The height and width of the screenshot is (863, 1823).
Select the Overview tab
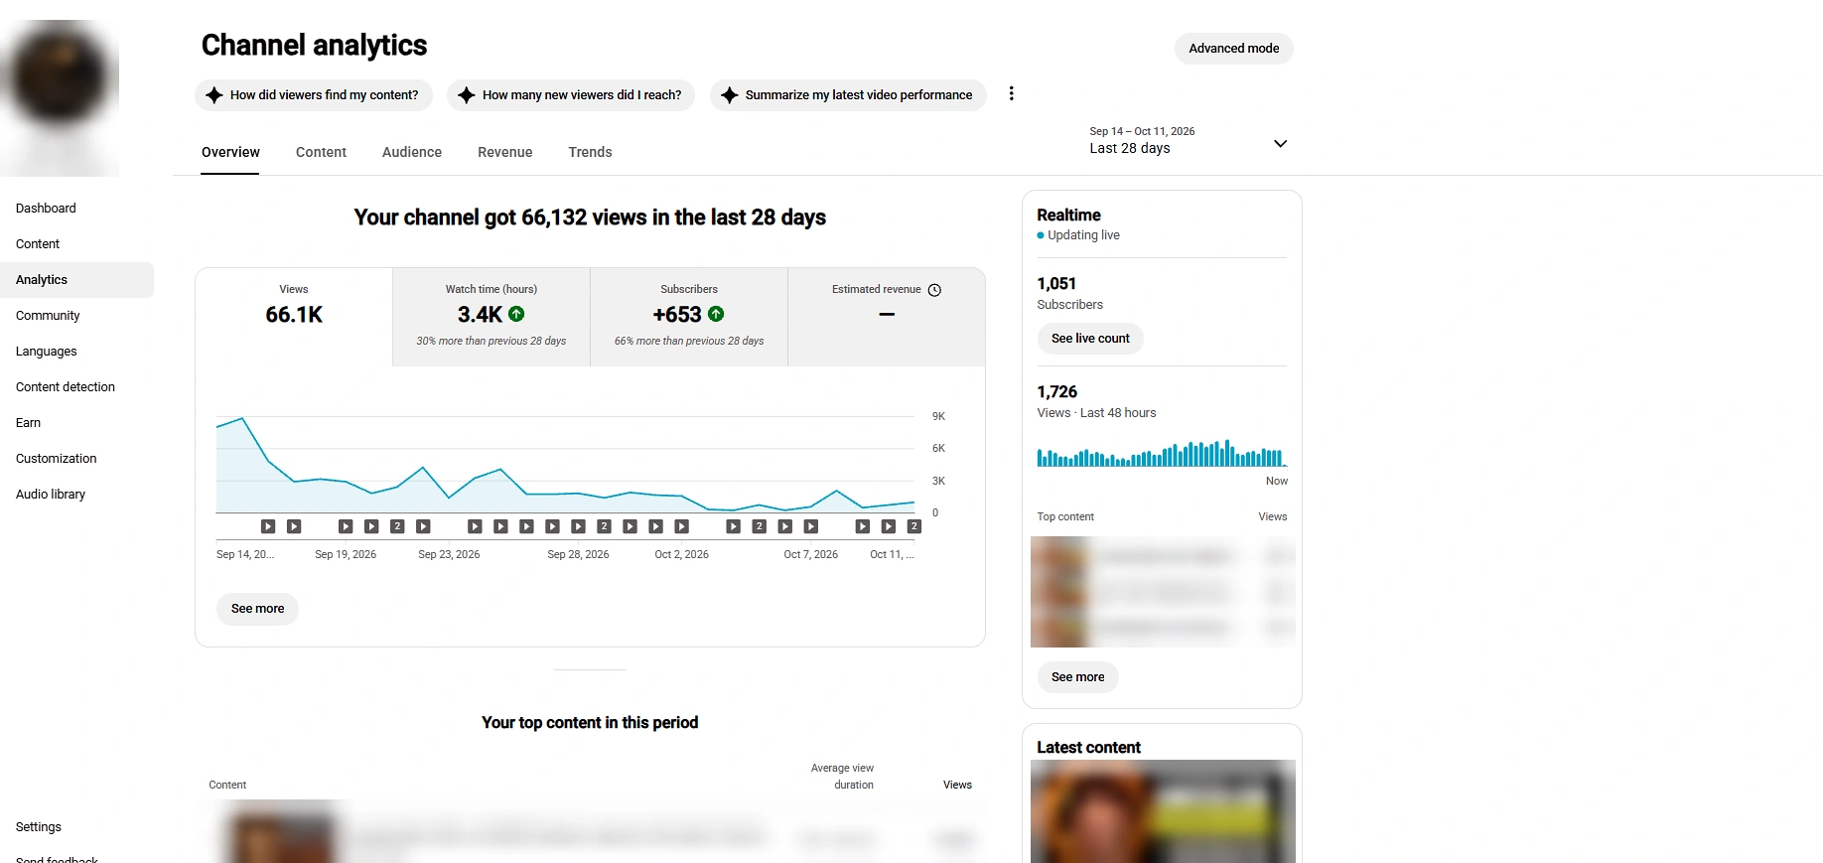coord(230,152)
